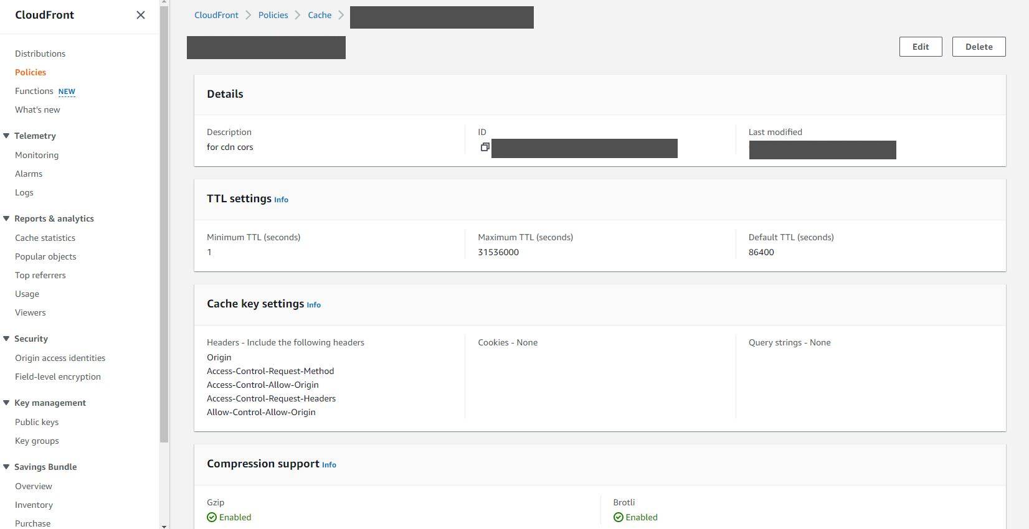
Task: Open Popular objects report
Action: 45,256
